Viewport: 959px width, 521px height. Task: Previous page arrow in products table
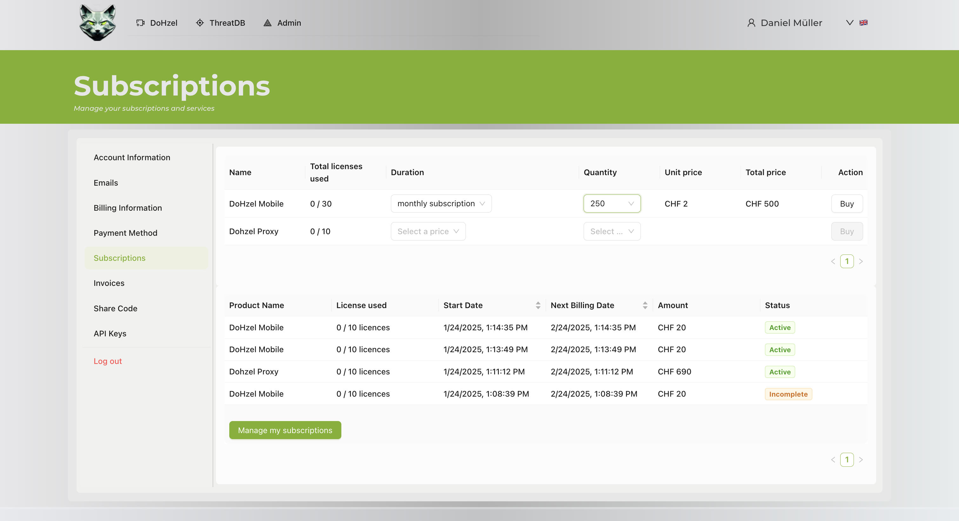click(x=833, y=261)
